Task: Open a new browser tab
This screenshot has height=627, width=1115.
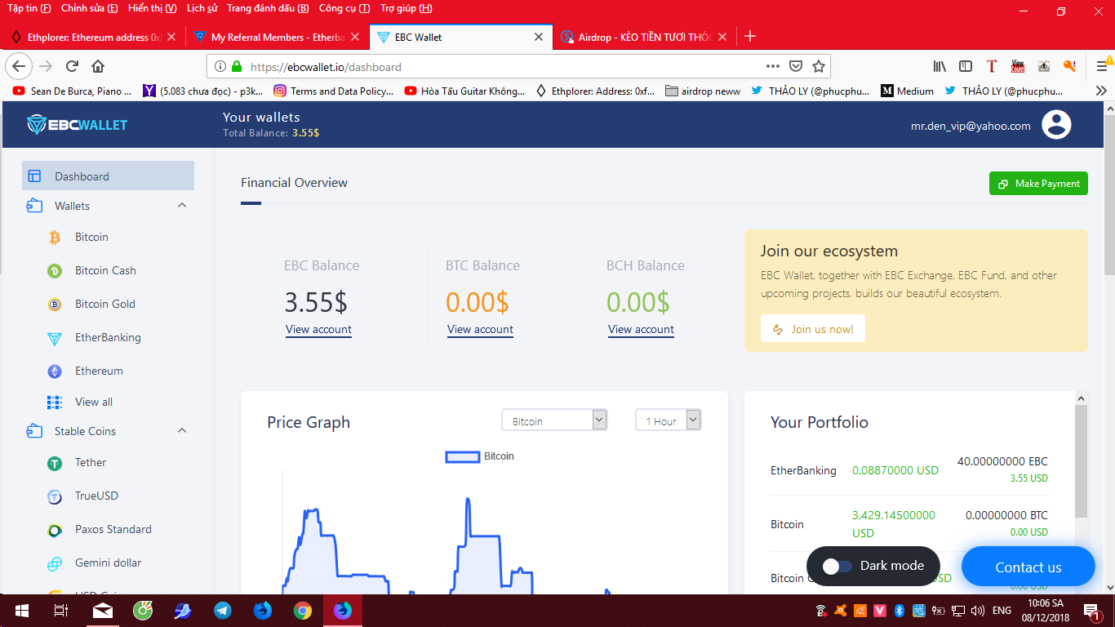Action: coord(750,36)
